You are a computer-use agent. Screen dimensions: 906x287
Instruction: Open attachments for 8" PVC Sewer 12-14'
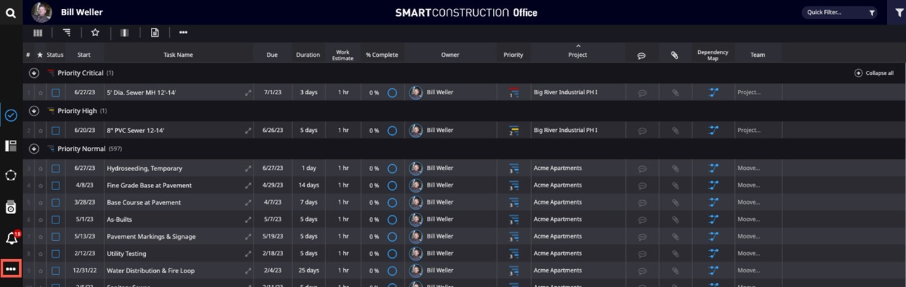click(x=675, y=131)
